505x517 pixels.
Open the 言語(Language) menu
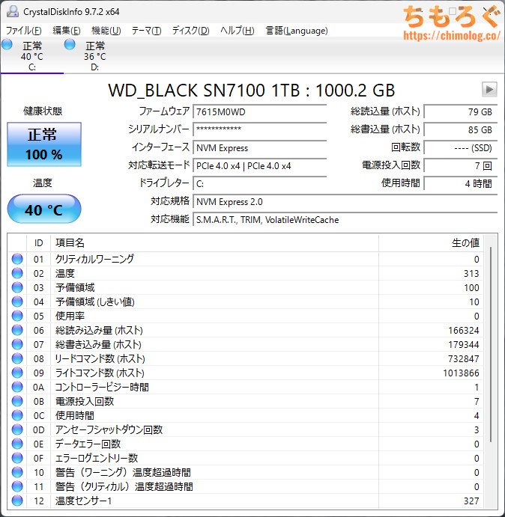point(297,31)
